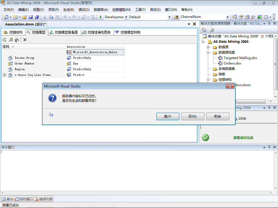Open the Default platform dropdown
The height and width of the screenshot is (208, 278).
point(169,17)
